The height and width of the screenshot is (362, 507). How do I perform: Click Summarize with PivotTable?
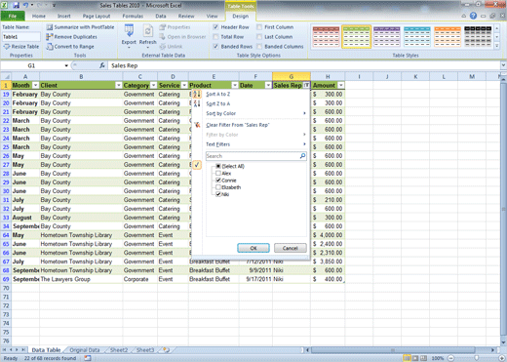(80, 27)
